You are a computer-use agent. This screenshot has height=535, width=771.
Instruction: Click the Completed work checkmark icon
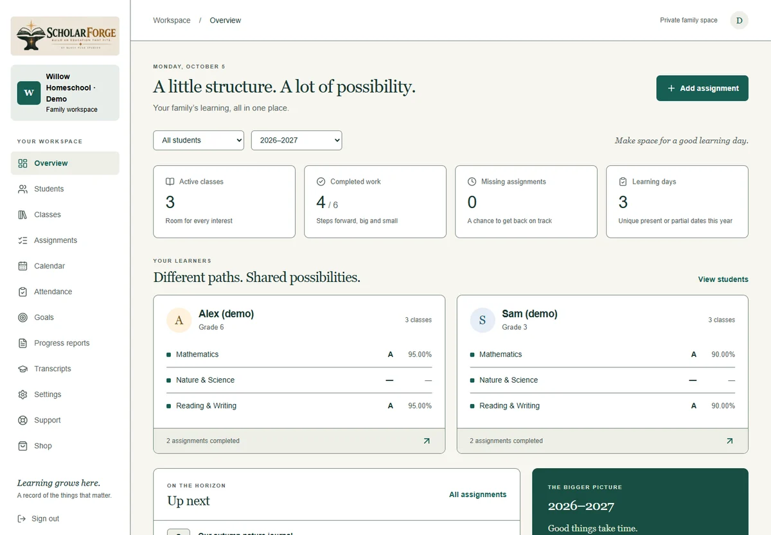pos(321,182)
